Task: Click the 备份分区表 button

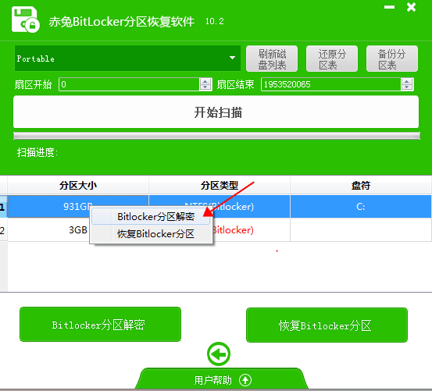Action: (x=392, y=59)
